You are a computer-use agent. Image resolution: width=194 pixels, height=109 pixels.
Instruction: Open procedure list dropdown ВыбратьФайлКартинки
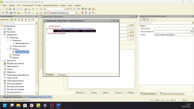click(x=76, y=13)
